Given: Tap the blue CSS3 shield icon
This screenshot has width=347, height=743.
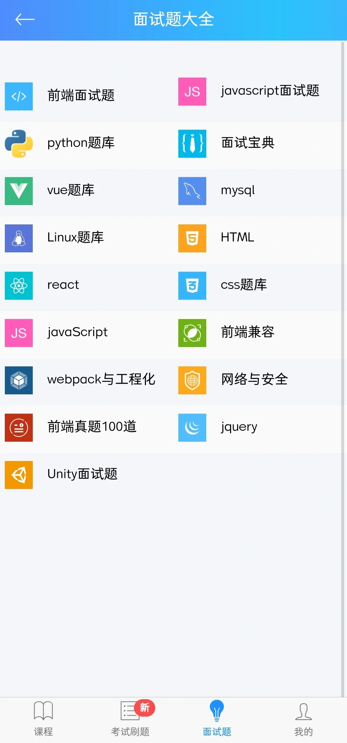Looking at the screenshot, I should (x=192, y=286).
